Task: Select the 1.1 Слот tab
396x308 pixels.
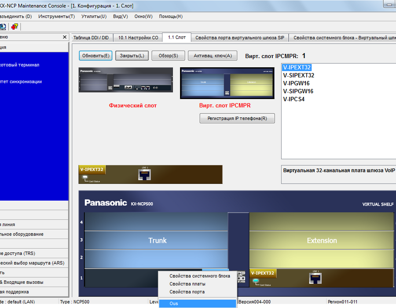Action: point(177,37)
